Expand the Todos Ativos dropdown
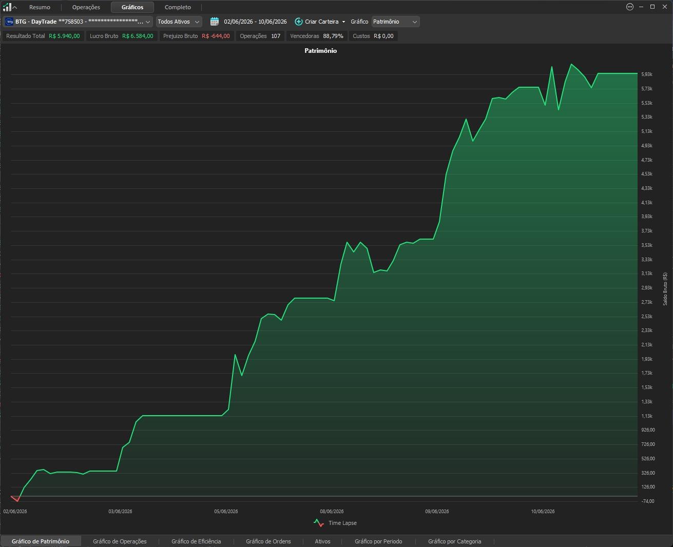This screenshot has width=673, height=547. click(x=179, y=22)
